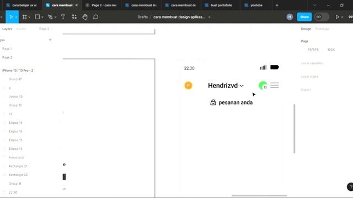Select the Move tool
Viewport: 353px width, 198px height.
11,17
